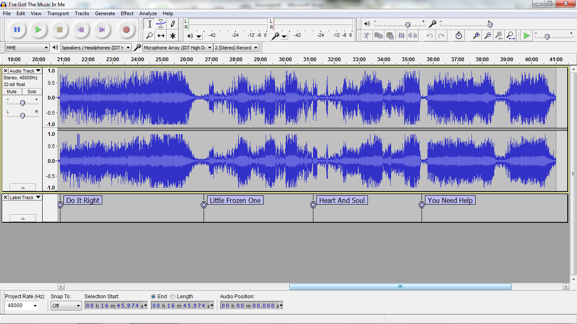This screenshot has width=577, height=324.
Task: Open the Tracks menu
Action: point(82,13)
